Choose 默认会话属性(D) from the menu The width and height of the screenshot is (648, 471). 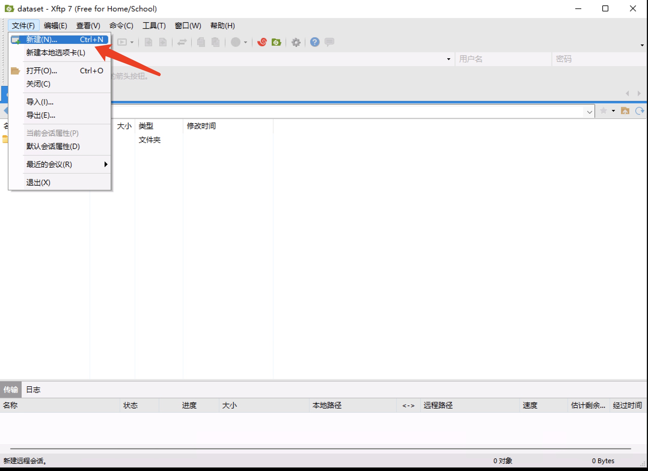point(53,146)
